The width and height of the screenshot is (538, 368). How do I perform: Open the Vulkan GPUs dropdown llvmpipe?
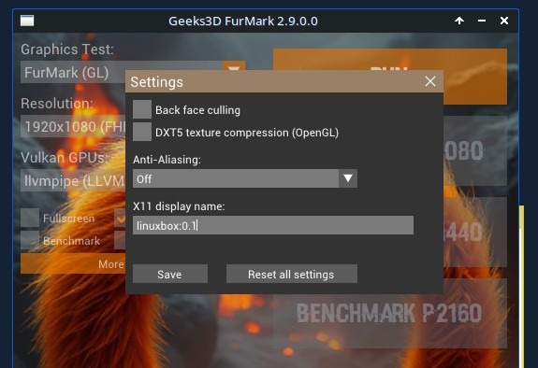click(x=73, y=180)
